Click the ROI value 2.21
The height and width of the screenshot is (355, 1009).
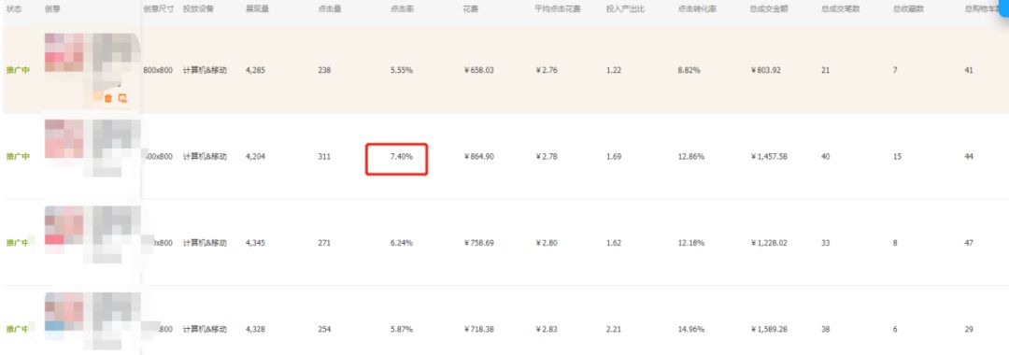(613, 329)
